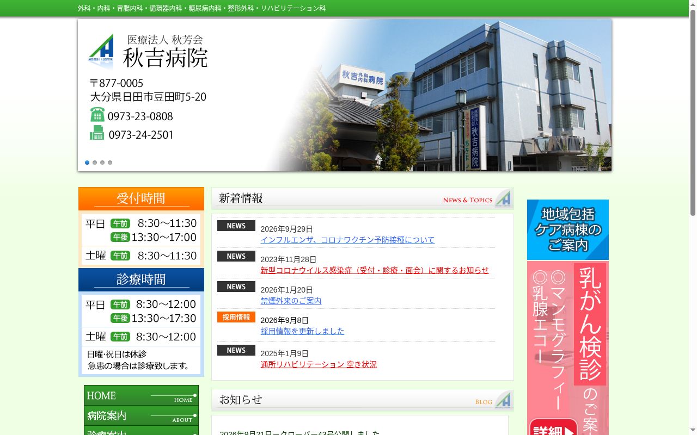Open the HOME navigation menu item
This screenshot has height=435, width=697.
click(x=141, y=395)
